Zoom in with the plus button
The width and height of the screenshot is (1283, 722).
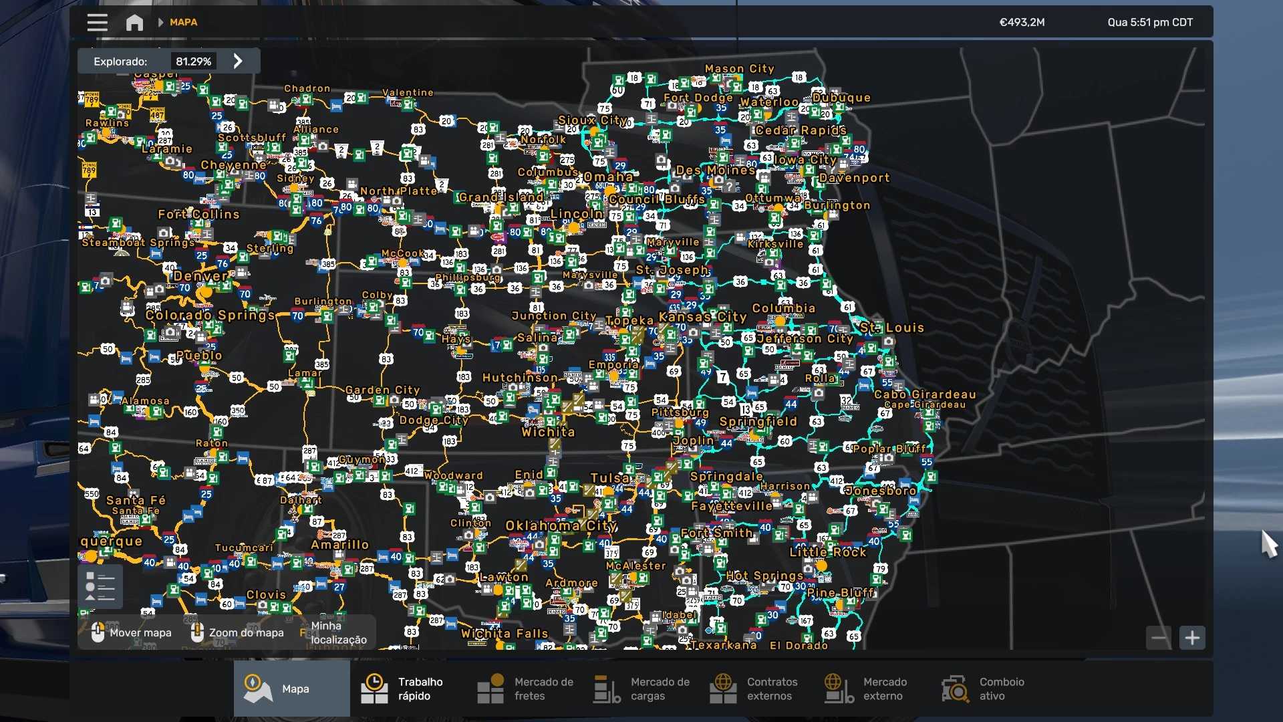[x=1192, y=638]
